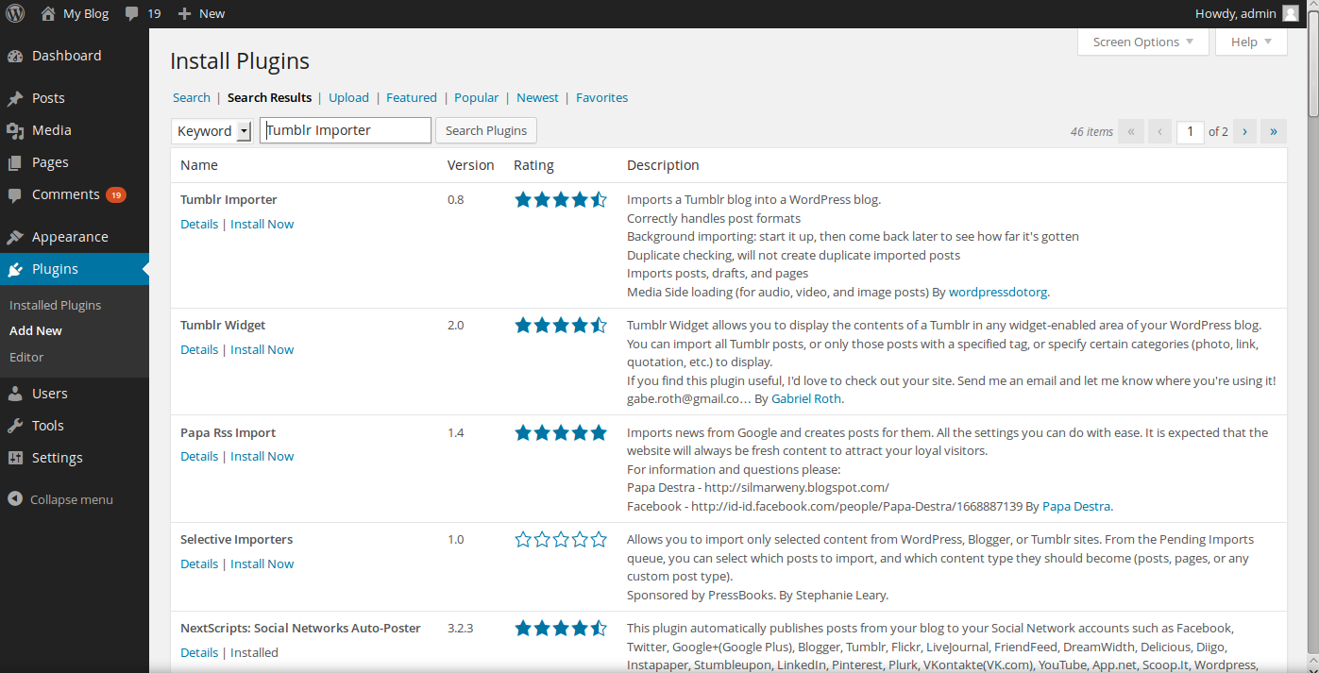
Task: Click the WordPress logo in admin bar
Action: tap(16, 14)
